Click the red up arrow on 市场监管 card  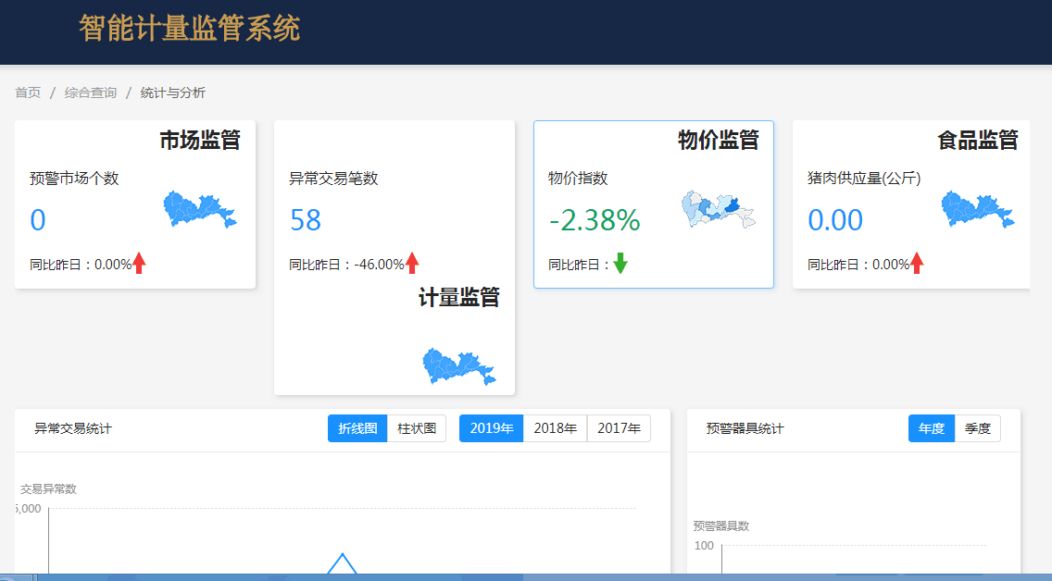tap(139, 263)
